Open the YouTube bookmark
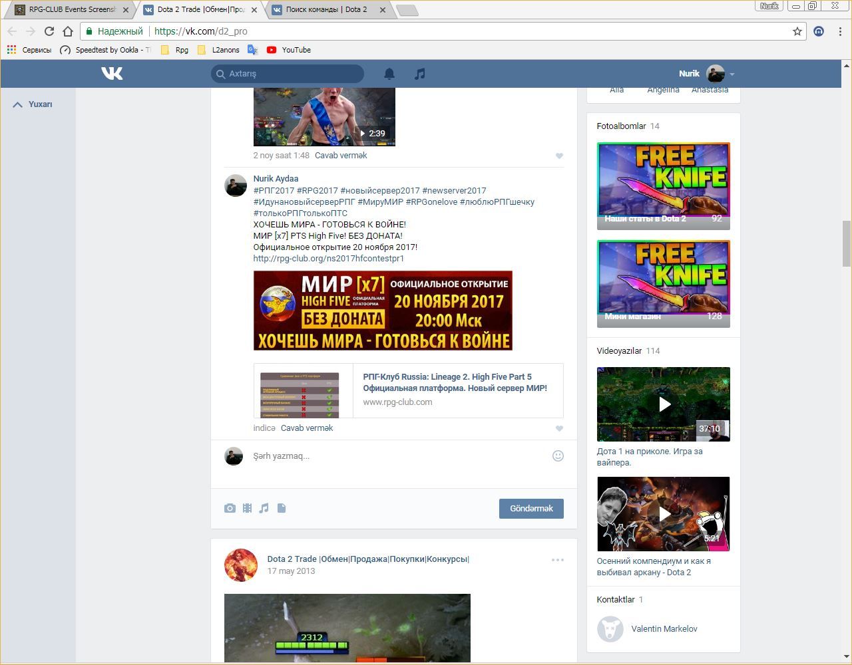Image resolution: width=852 pixels, height=665 pixels. [x=289, y=50]
